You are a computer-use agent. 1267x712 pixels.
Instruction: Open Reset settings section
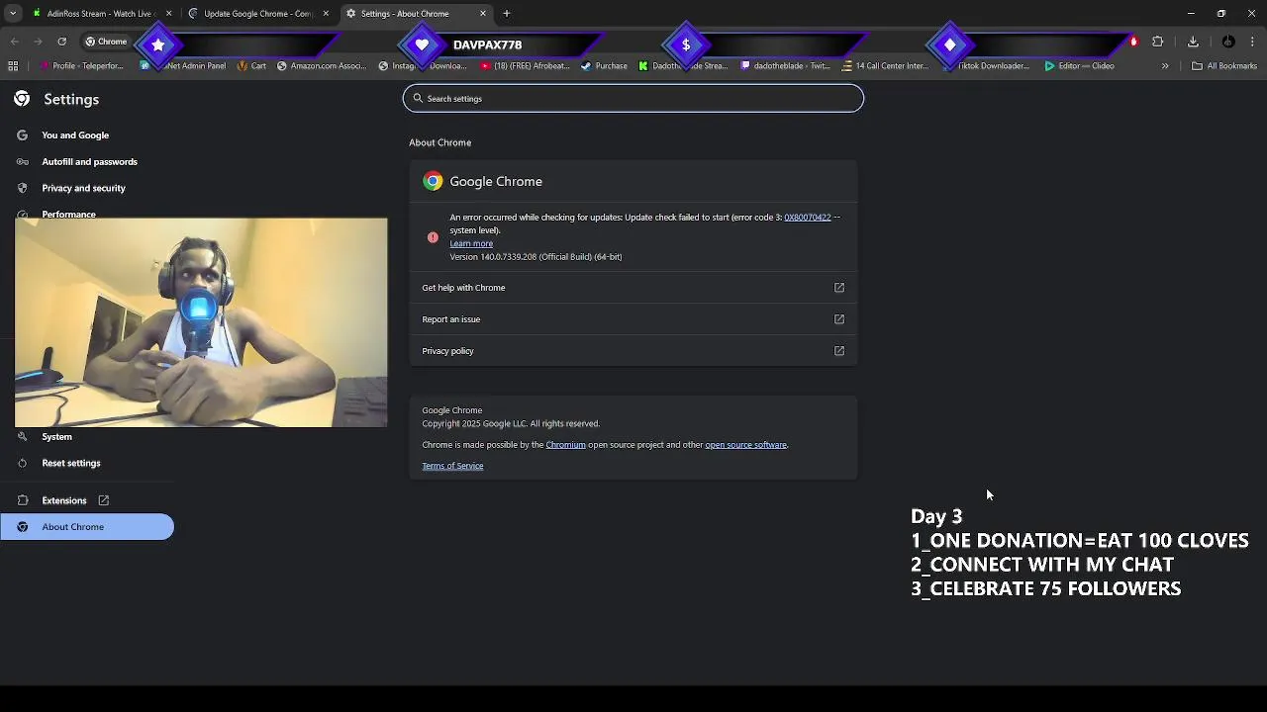[70, 463]
